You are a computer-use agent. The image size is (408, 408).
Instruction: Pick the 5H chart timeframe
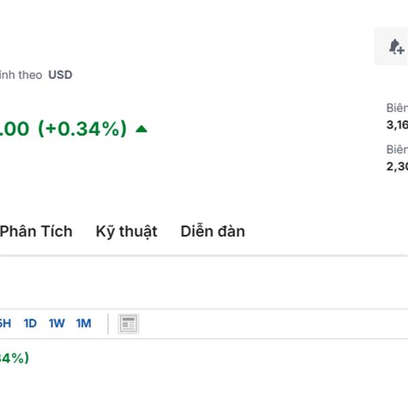[5, 324]
